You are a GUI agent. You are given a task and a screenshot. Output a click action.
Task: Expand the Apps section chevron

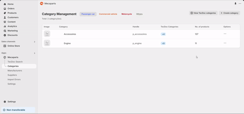(34, 53)
